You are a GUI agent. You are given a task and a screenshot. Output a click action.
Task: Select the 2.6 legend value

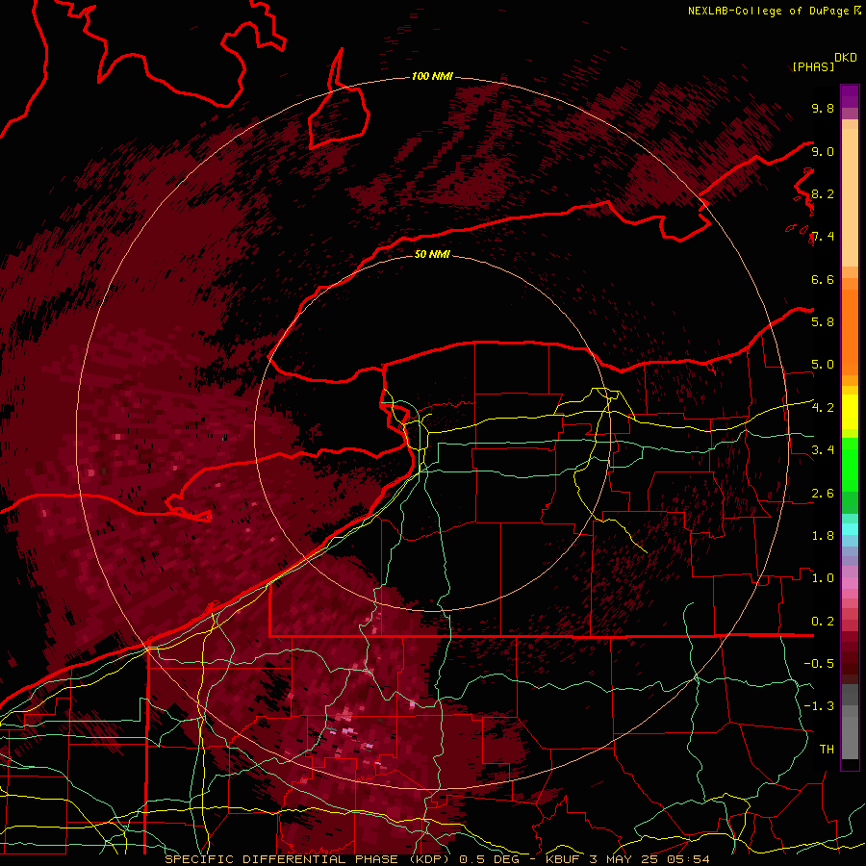[823, 494]
